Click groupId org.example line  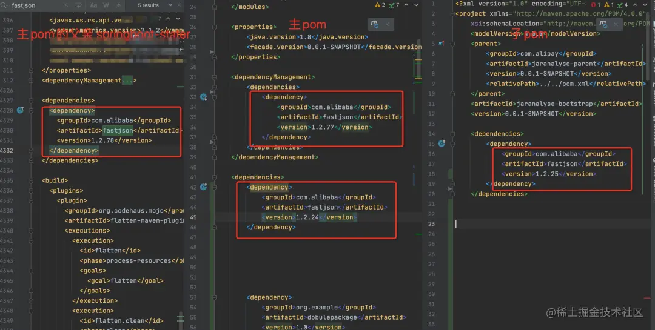pos(318,308)
